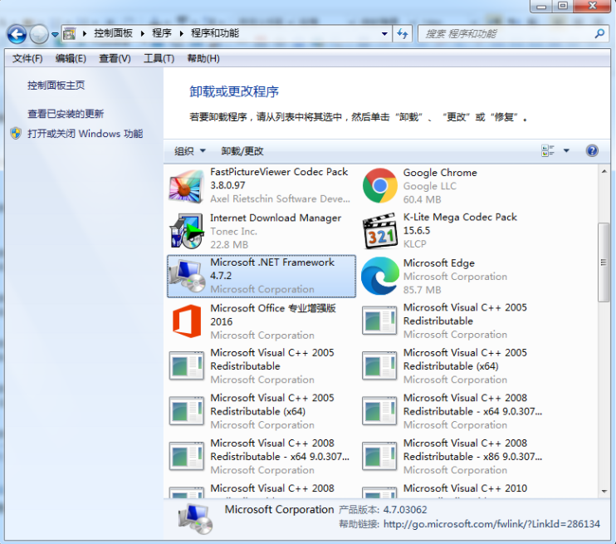This screenshot has height=544, width=616.
Task: Click the FastPictureViewer Codec Pack icon
Action: click(x=187, y=186)
